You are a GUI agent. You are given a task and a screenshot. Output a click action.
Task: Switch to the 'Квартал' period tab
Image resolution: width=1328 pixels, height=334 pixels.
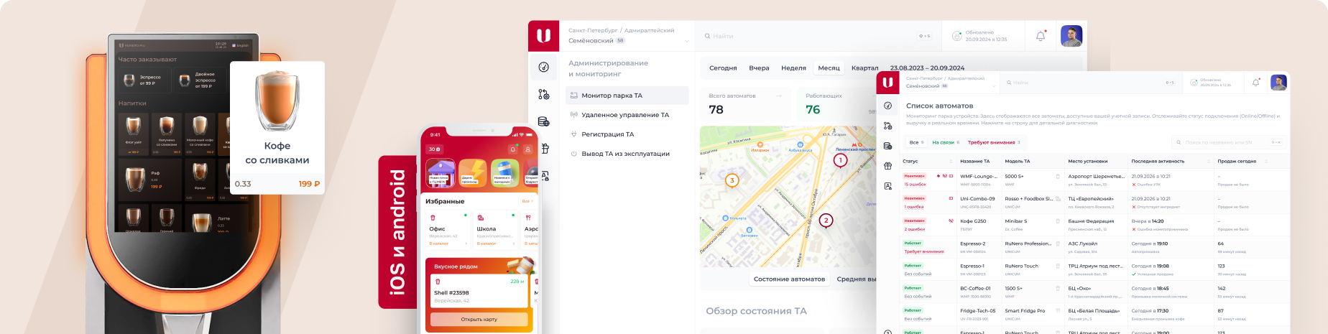coord(864,68)
